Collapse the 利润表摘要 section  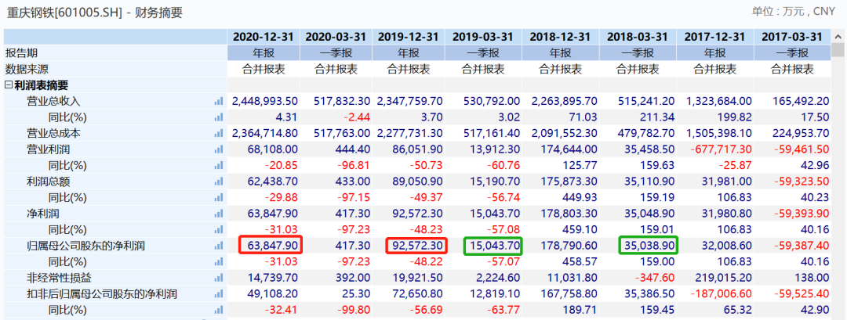[x=9, y=85]
